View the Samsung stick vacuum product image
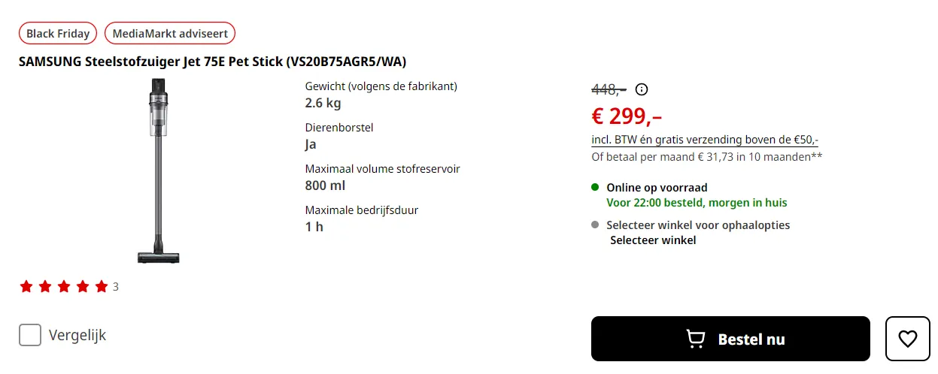938x374 pixels. [x=158, y=170]
